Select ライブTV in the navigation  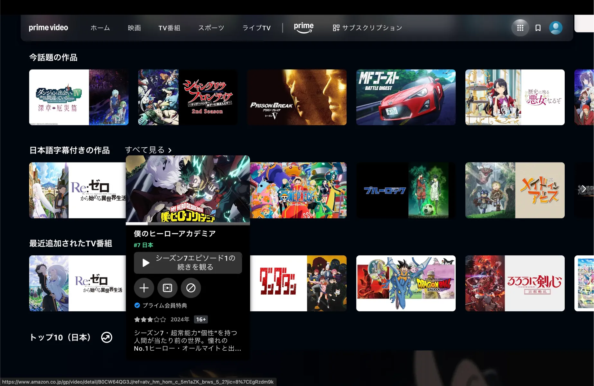pyautogui.click(x=256, y=28)
